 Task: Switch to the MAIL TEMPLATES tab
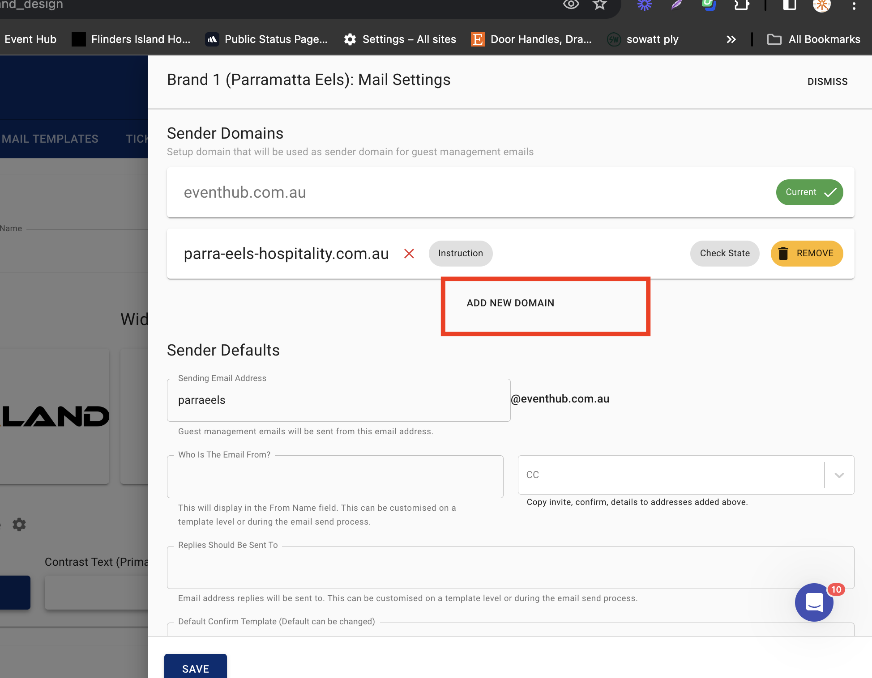pyautogui.click(x=50, y=139)
